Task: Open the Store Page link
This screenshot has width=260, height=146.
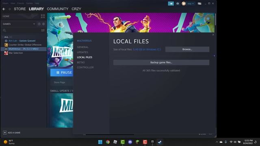Action: (x=59, y=82)
